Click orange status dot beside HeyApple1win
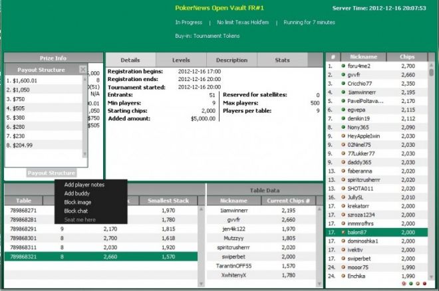 tap(343, 136)
